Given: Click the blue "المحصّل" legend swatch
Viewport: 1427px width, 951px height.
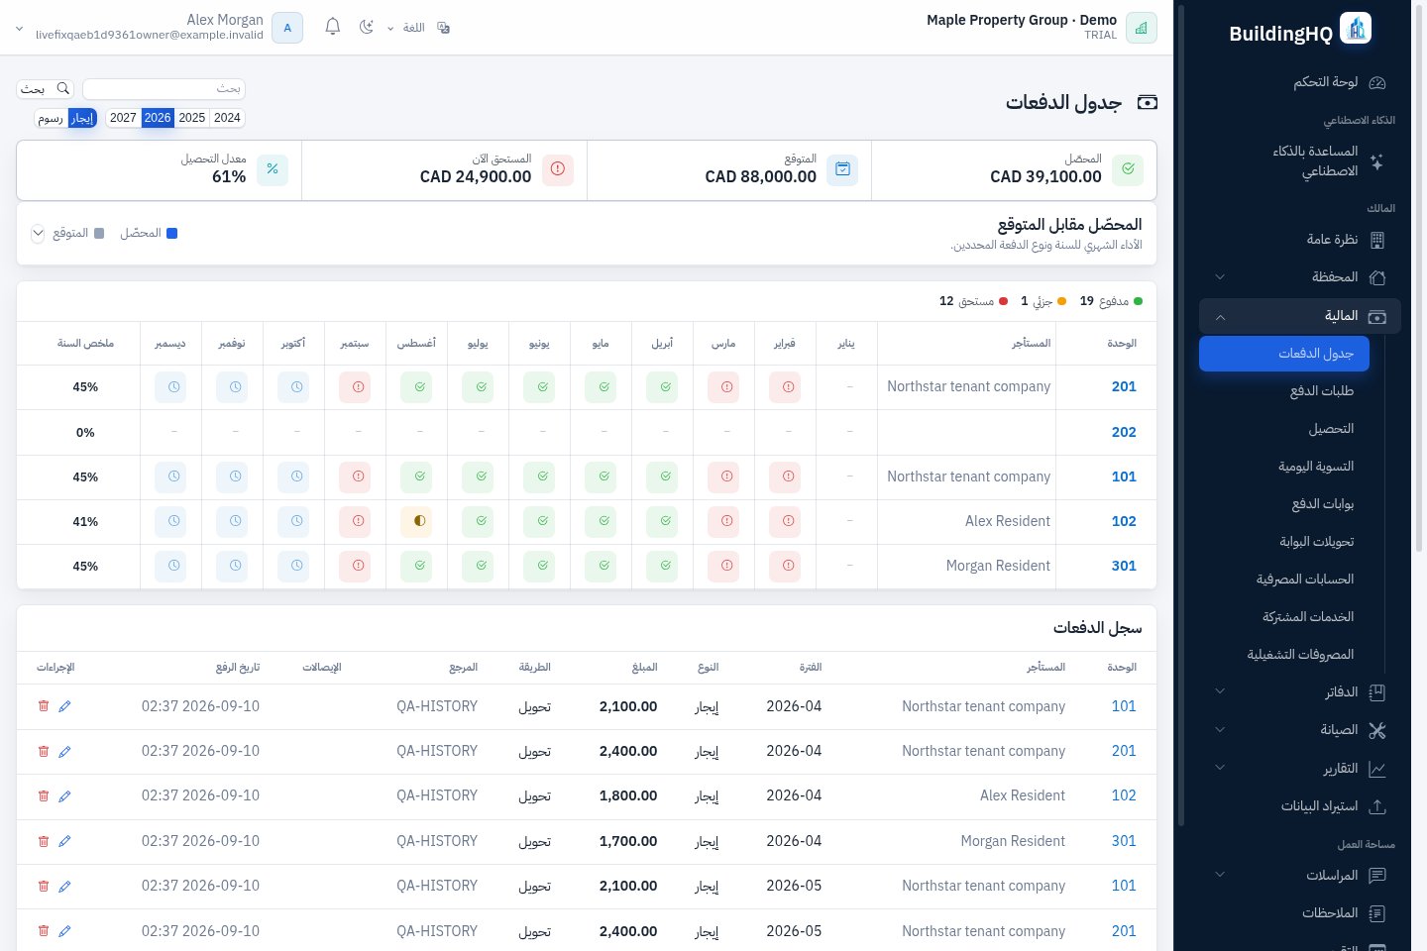Looking at the screenshot, I should click(x=171, y=234).
